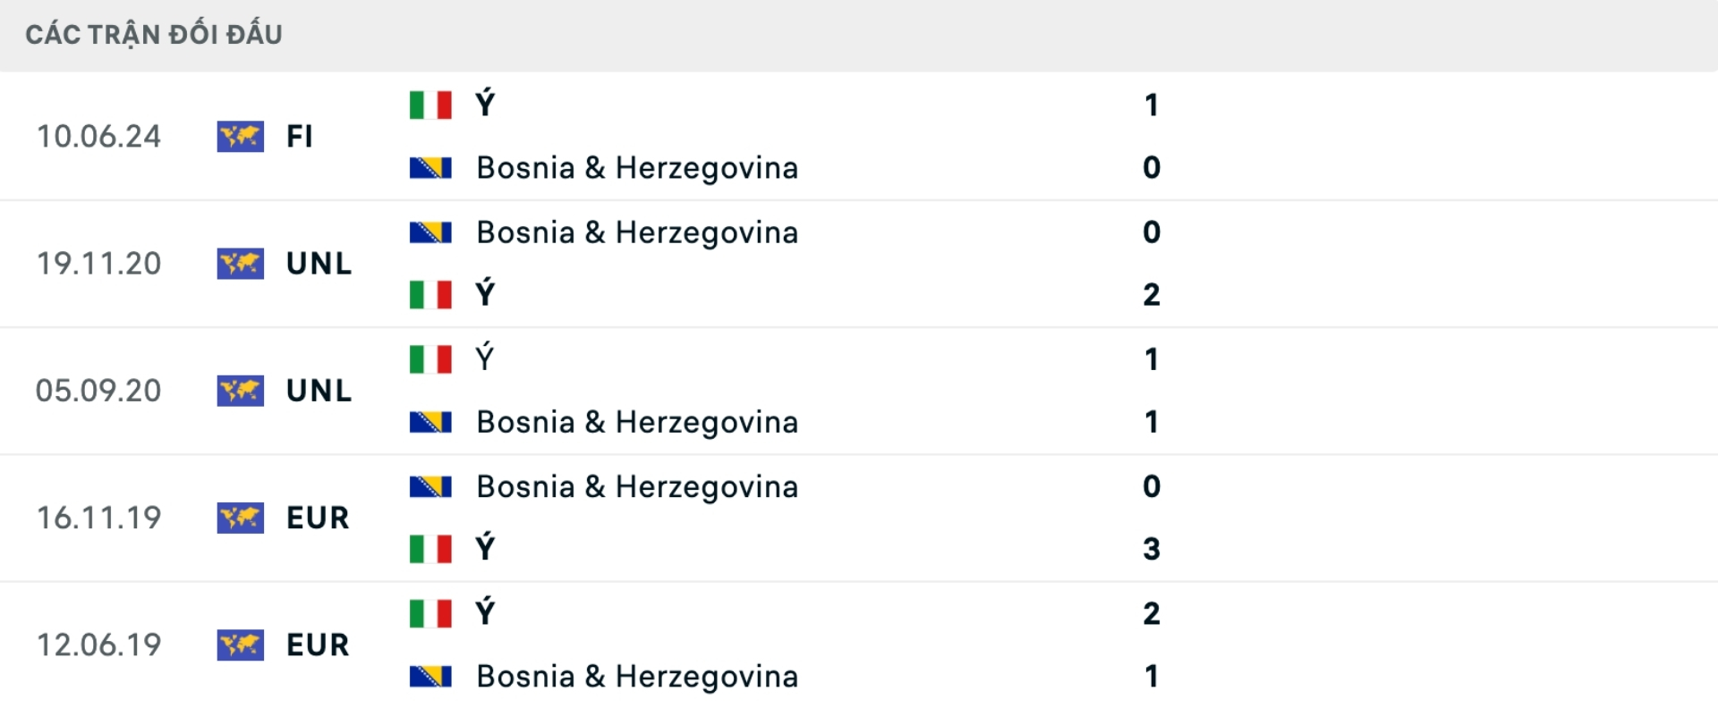
Task: Click the competition icon for the 05.09.20 match
Action: click(240, 391)
